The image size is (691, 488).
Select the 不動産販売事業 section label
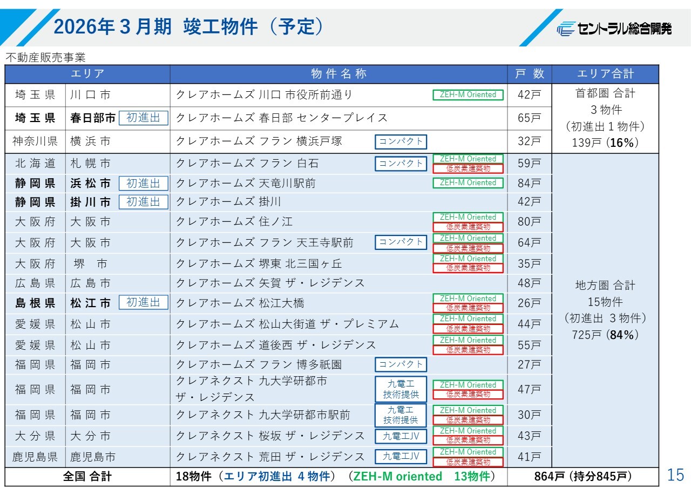[x=45, y=57]
